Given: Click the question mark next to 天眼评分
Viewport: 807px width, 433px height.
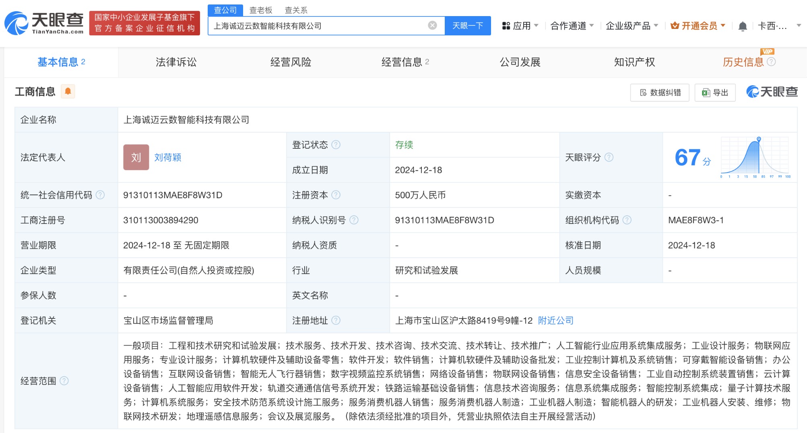Looking at the screenshot, I should tap(609, 158).
